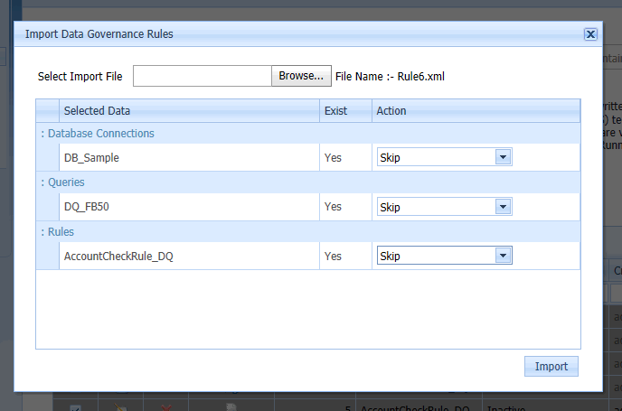Click the Exist column header
The width and height of the screenshot is (622, 411).
coord(345,110)
